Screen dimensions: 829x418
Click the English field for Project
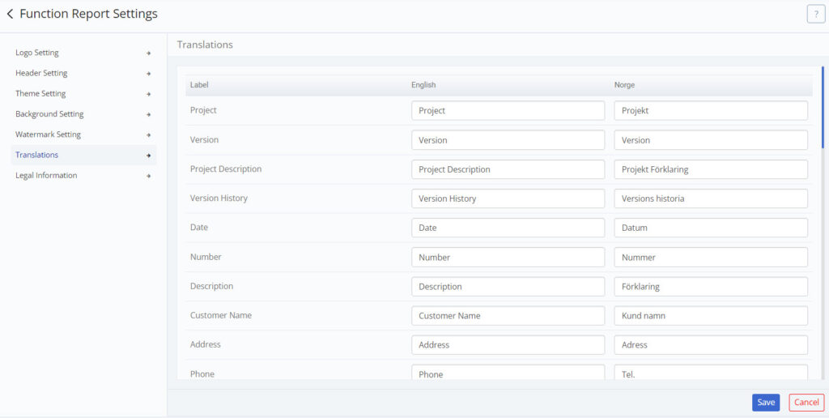[508, 111]
